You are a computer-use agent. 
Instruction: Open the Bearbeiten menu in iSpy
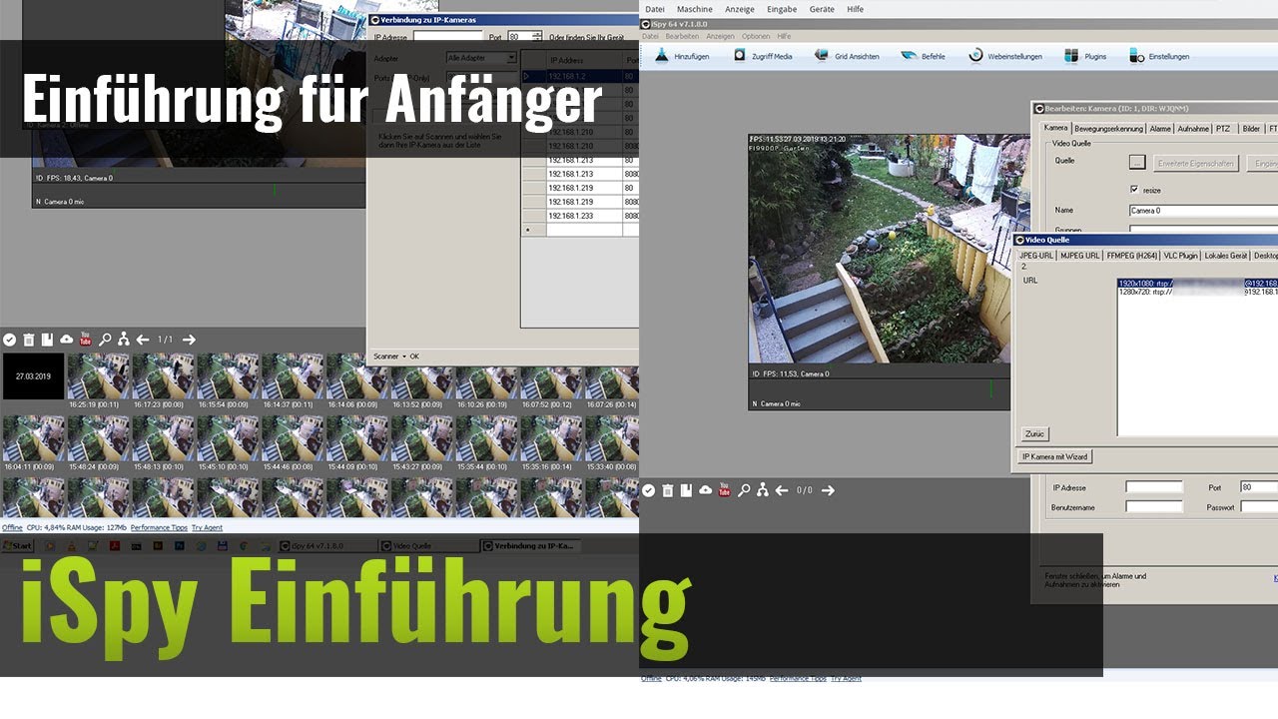683,36
